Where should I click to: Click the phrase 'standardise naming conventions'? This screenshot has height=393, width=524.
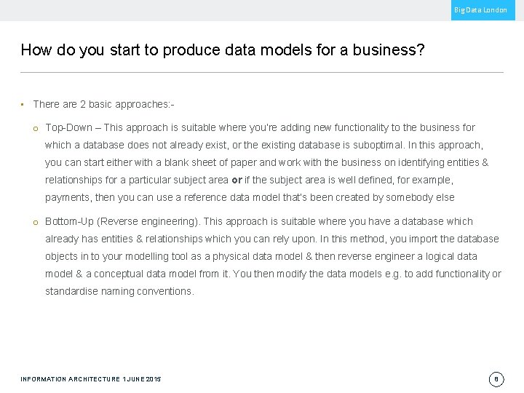click(x=119, y=291)
